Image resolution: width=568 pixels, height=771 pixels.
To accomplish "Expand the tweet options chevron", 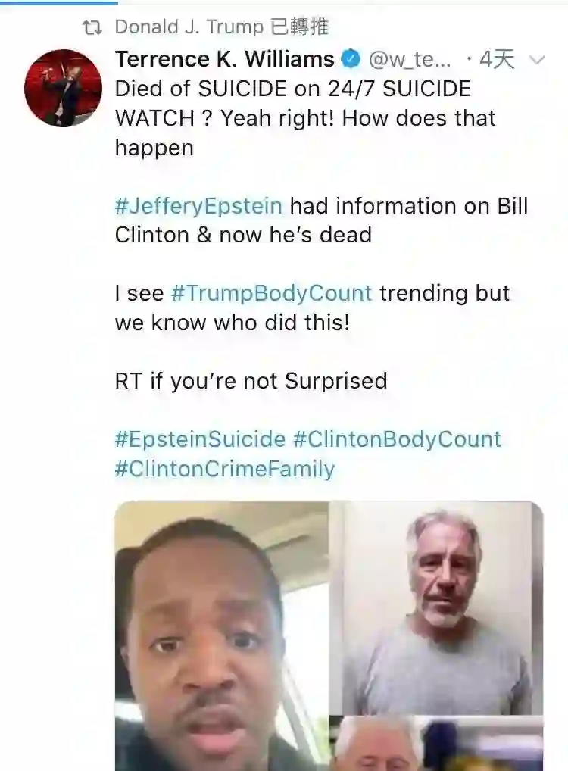I will [537, 60].
